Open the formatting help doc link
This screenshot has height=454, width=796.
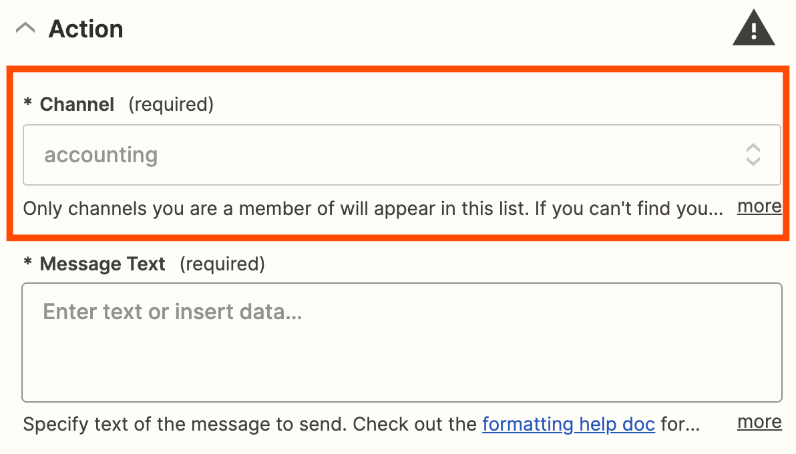568,425
